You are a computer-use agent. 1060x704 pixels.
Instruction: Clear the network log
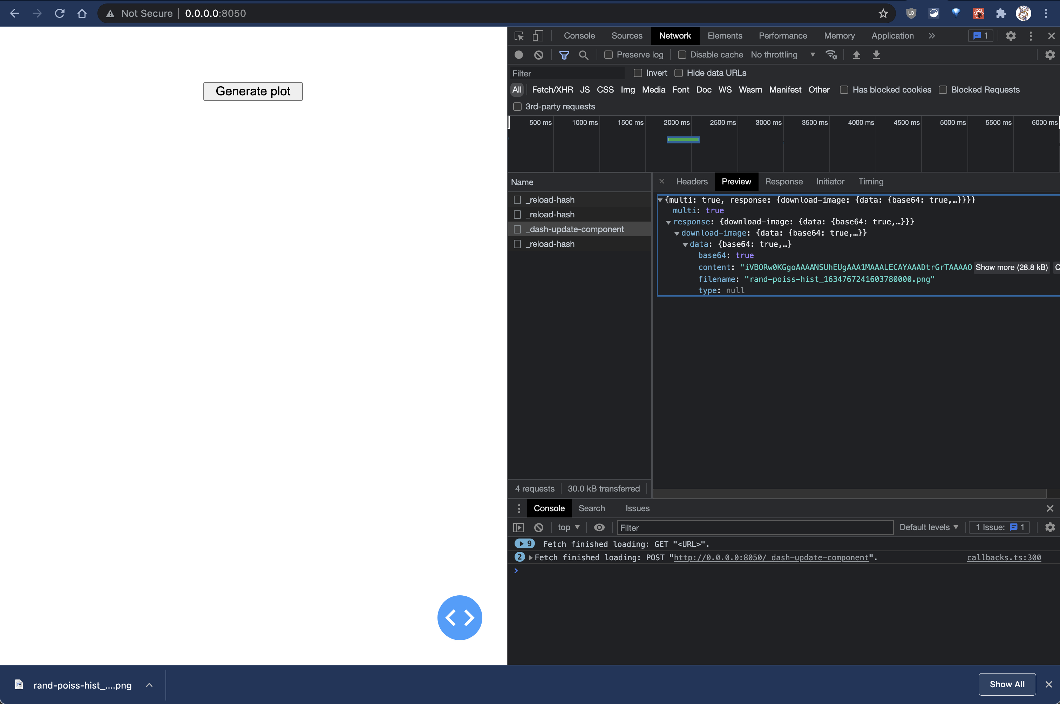pos(538,55)
